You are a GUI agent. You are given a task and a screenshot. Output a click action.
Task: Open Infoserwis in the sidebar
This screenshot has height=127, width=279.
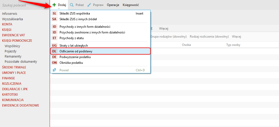10,14
